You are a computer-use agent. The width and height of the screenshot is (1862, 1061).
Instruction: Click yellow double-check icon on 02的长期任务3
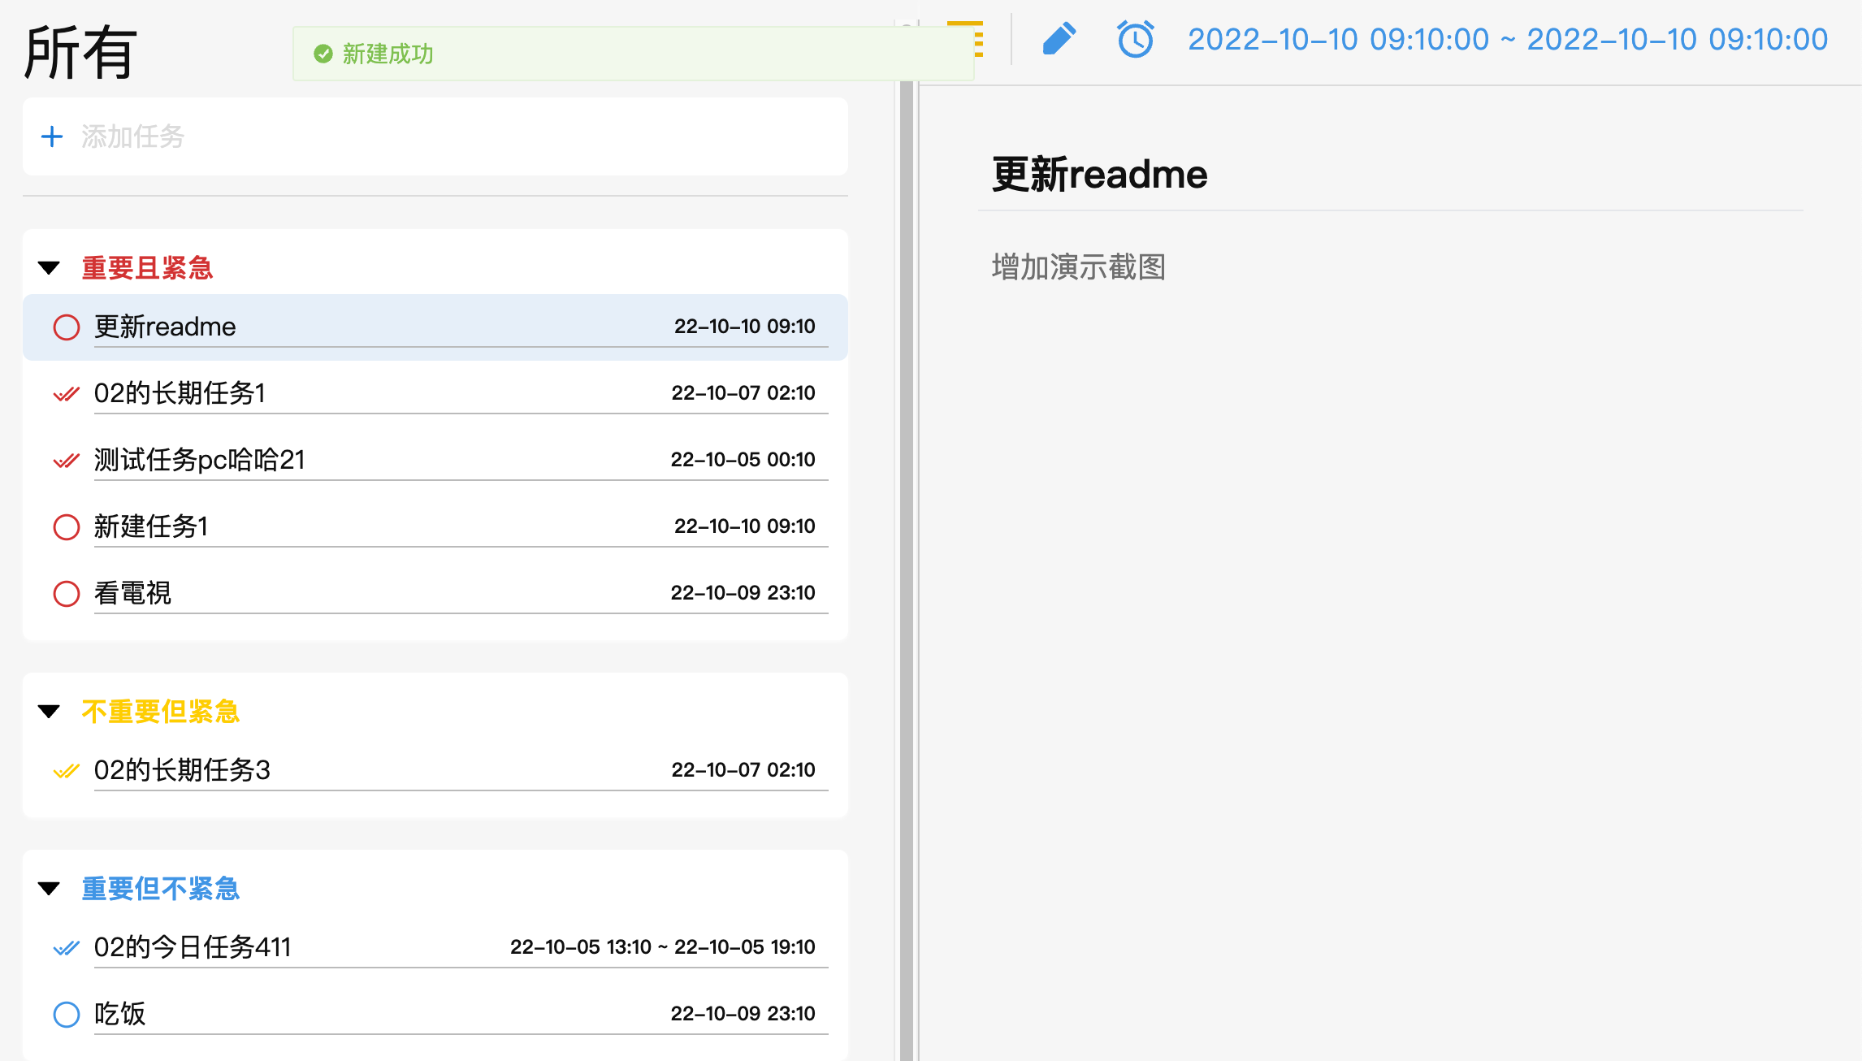tap(66, 771)
